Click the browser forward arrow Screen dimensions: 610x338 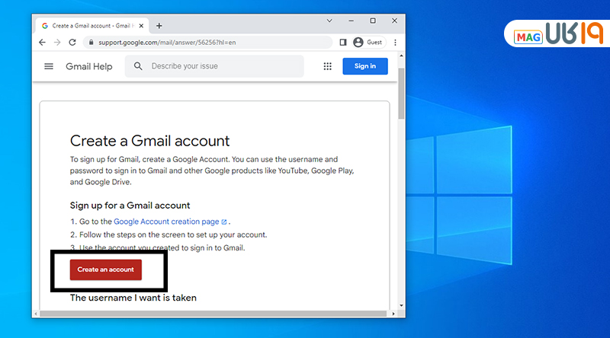(58, 43)
